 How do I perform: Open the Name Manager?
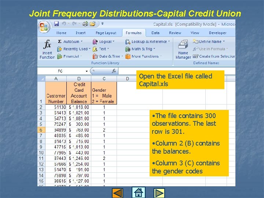tap(183, 49)
